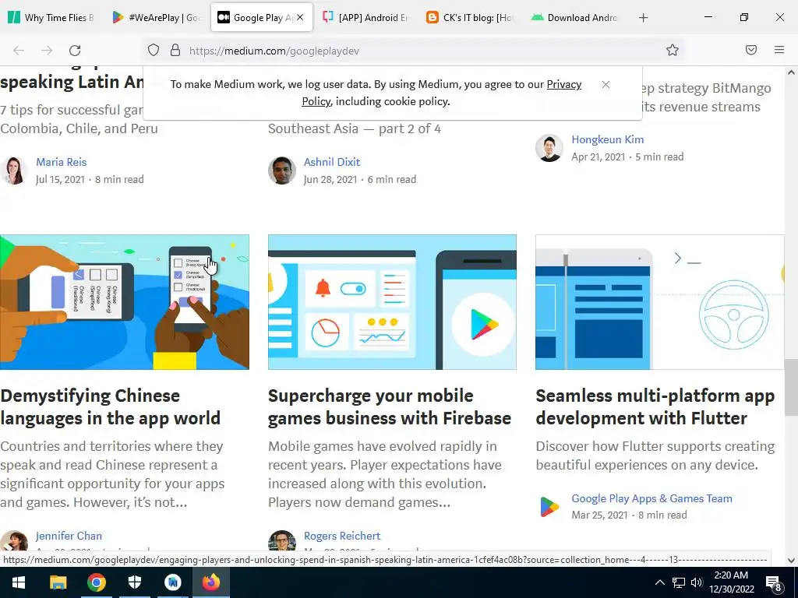Show site security info via padlock icon
The image size is (798, 598).
click(x=175, y=51)
